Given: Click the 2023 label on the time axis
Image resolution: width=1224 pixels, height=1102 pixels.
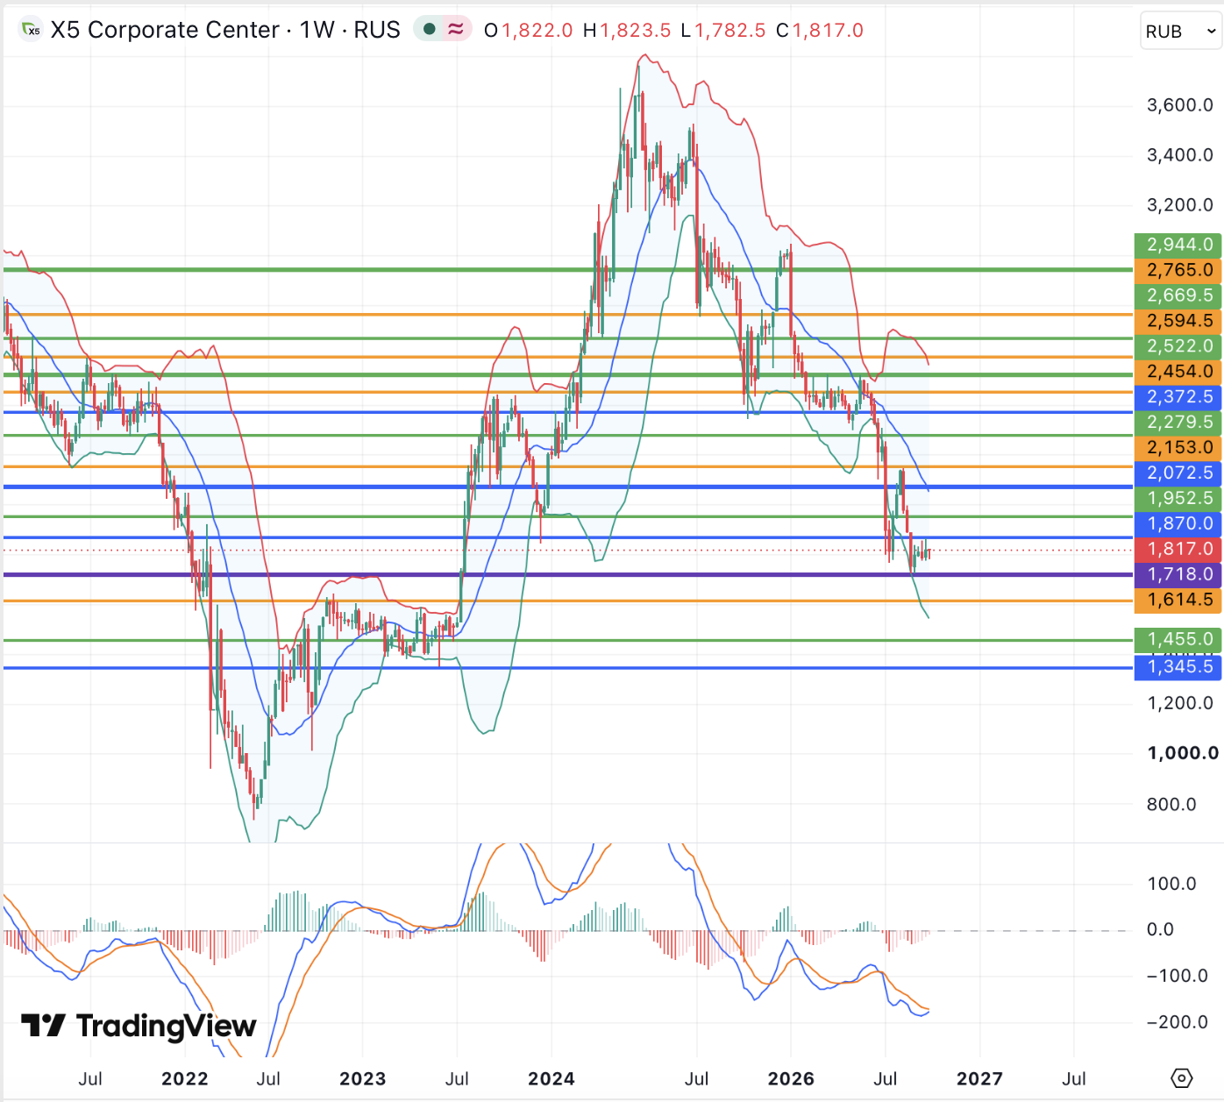Looking at the screenshot, I should tap(363, 1079).
